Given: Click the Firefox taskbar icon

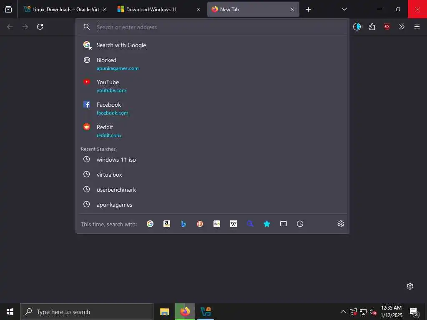Looking at the screenshot, I should click(x=185, y=312).
